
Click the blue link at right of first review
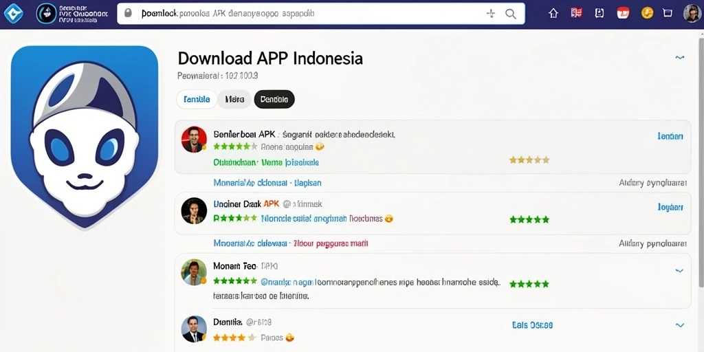[670, 136]
